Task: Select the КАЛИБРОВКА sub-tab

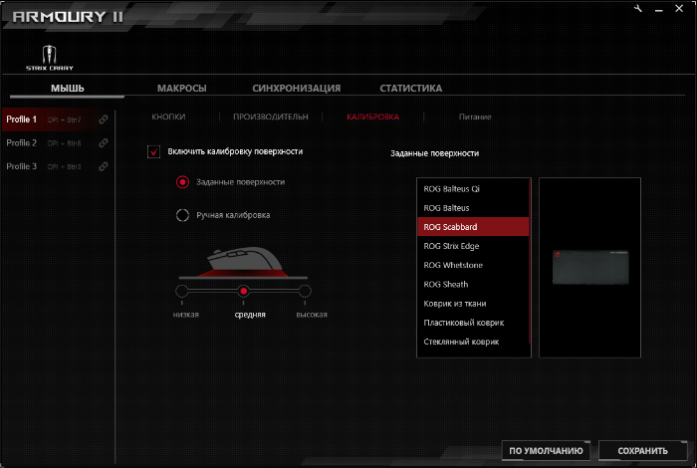Action: 373,117
